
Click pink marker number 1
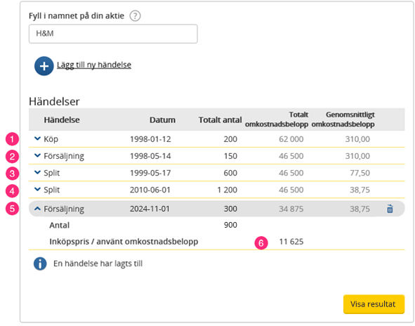(x=12, y=139)
